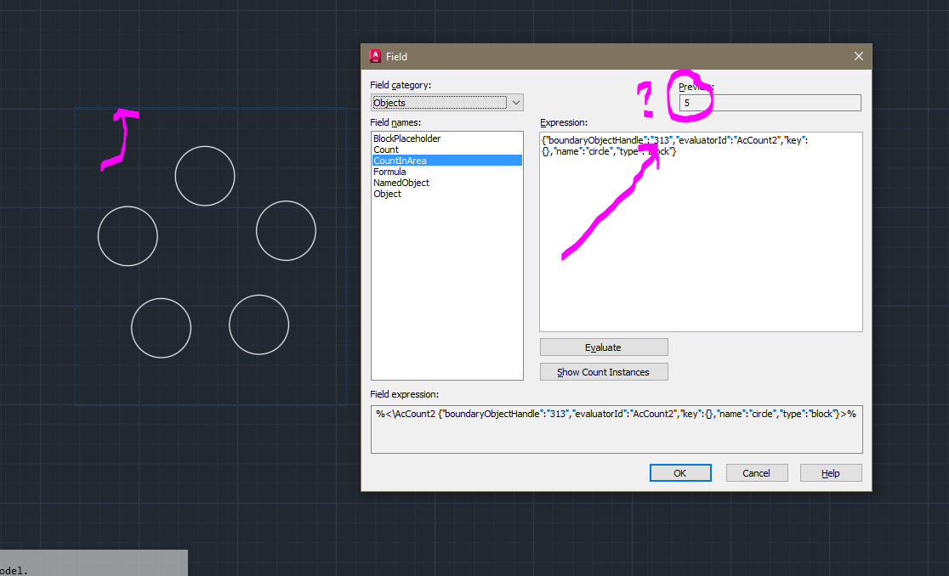Click the Evaluate button
Screen dimensions: 949x576
[x=603, y=347]
